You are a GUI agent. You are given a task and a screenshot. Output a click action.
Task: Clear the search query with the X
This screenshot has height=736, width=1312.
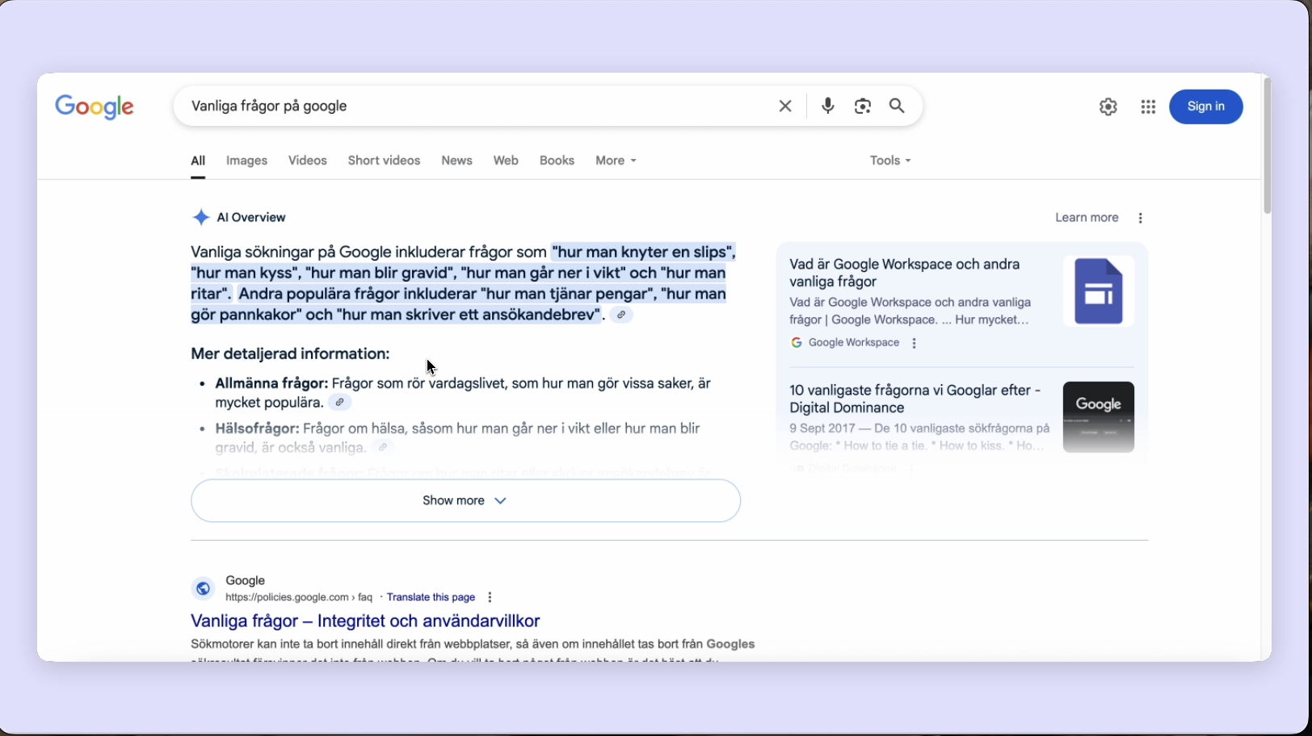pos(784,106)
